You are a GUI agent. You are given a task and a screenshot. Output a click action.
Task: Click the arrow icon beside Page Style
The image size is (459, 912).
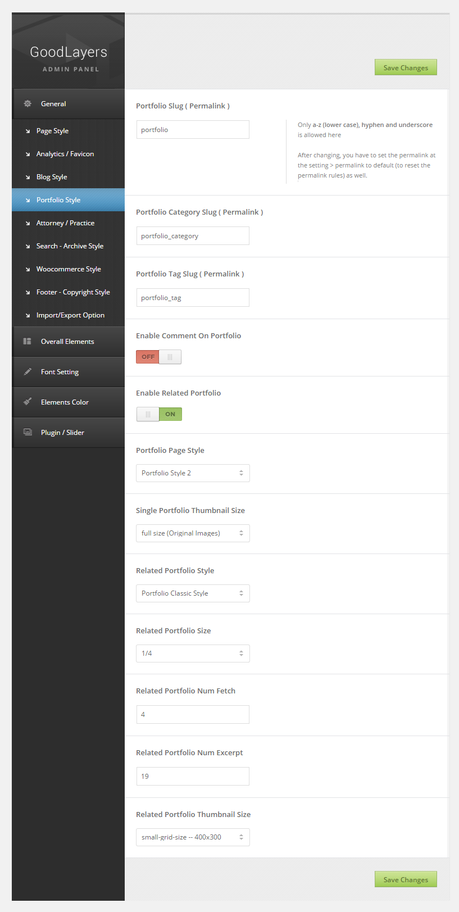[28, 131]
